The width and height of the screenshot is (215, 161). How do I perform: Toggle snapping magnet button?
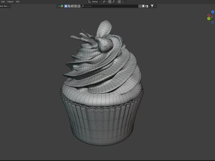110,2
